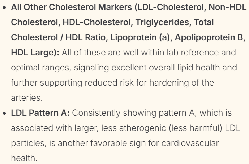The height and width of the screenshot is (164, 249).
Task: Click the word "particles"
Action: 25,143
